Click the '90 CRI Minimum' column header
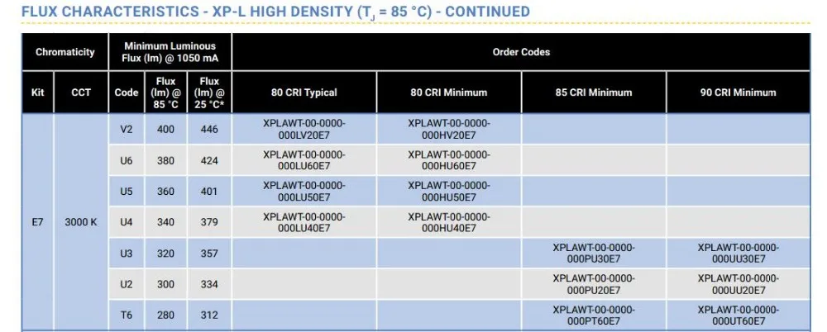The width and height of the screenshot is (827, 332). click(738, 92)
